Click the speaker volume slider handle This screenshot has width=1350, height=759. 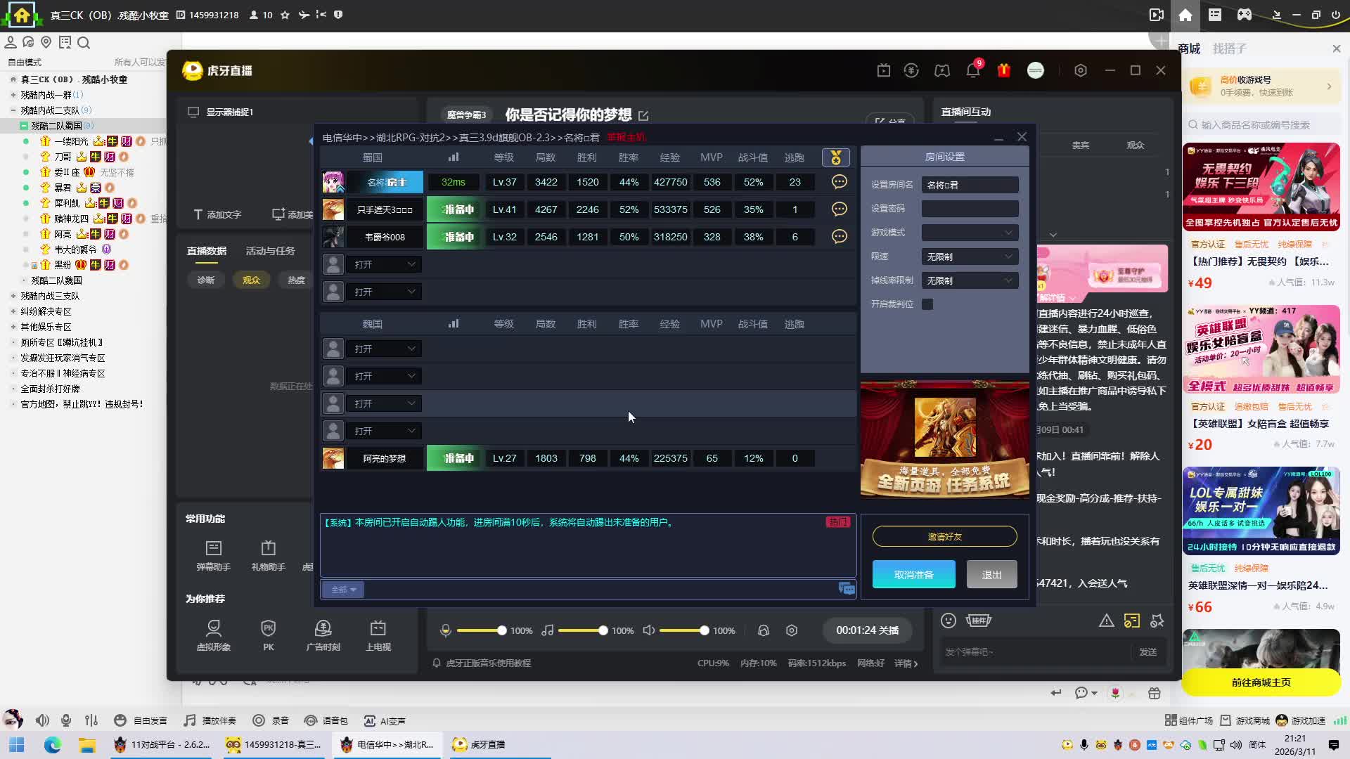[x=704, y=630]
